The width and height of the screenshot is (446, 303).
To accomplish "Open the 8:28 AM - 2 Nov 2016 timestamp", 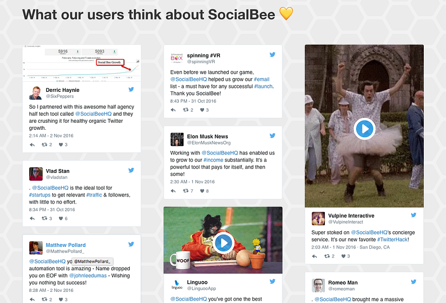I will click(x=51, y=290).
